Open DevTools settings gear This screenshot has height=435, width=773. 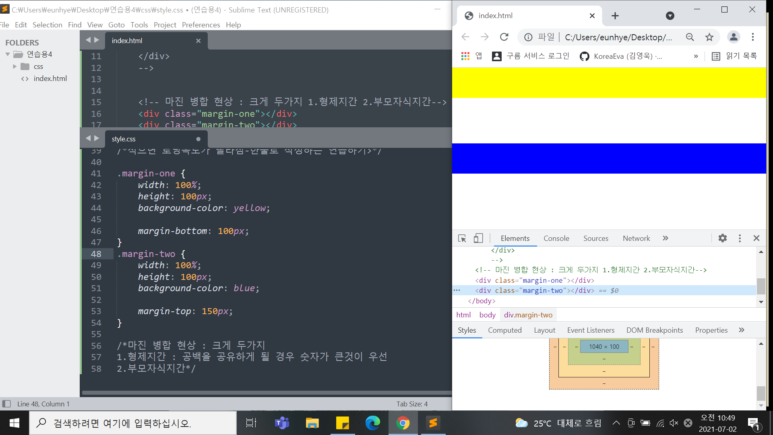[x=723, y=238]
